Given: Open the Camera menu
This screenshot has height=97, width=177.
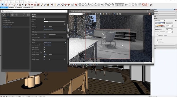Looking at the screenshot, I should pos(12,2).
